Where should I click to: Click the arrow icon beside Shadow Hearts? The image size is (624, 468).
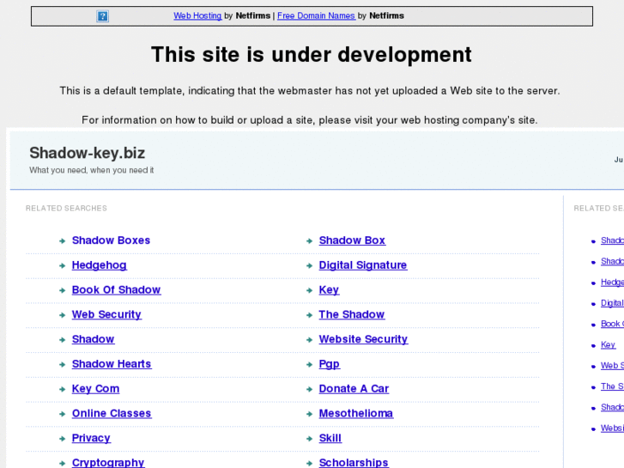62,364
